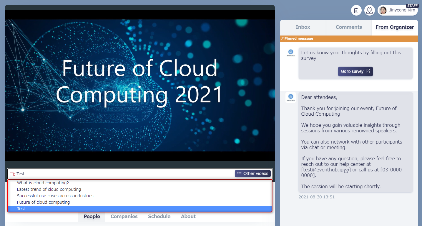Click the external link icon after test@eventhub.jp
422x226 pixels.
[347, 171]
